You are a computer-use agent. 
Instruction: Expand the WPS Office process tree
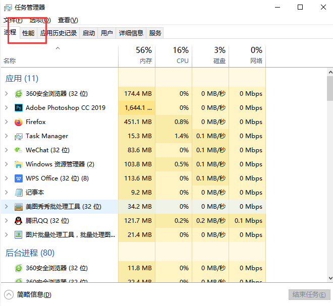point(6,178)
